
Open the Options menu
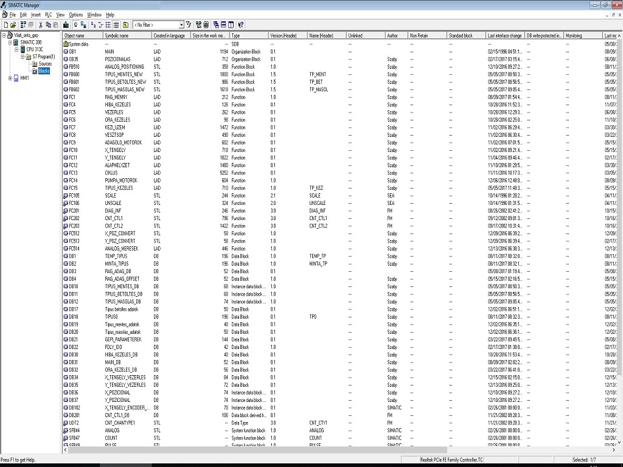(76, 15)
